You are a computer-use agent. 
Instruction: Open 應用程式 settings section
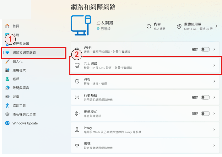19,70
